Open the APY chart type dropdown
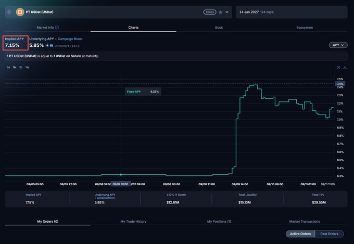This screenshot has width=354, height=244. 338,45
